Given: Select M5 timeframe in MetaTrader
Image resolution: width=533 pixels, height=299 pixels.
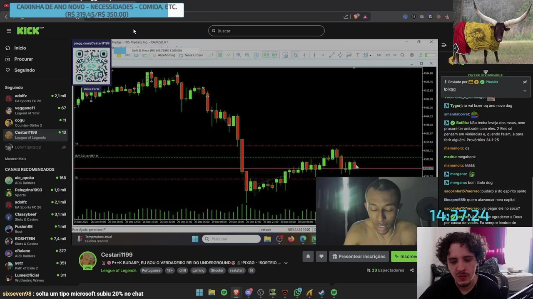Looking at the screenshot, I should pyautogui.click(x=388, y=55).
